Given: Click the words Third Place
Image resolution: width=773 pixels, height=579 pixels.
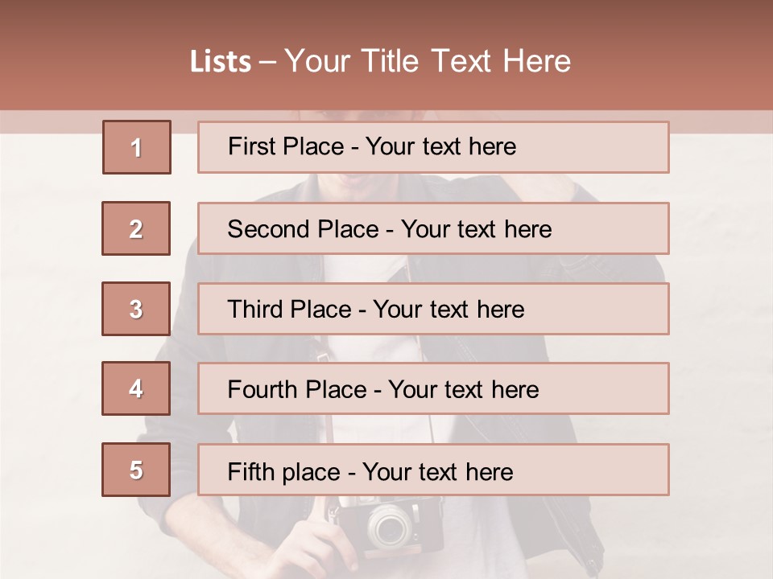Looking at the screenshot, I should pyautogui.click(x=290, y=310).
